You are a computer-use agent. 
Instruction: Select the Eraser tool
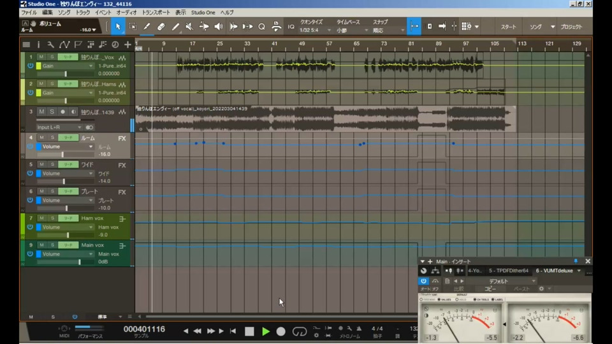point(161,27)
